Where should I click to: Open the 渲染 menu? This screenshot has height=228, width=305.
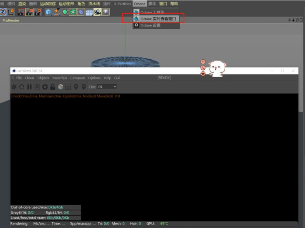22,4
